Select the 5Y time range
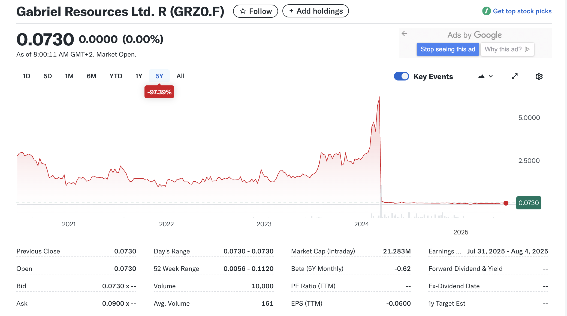The image size is (567, 316). (159, 76)
